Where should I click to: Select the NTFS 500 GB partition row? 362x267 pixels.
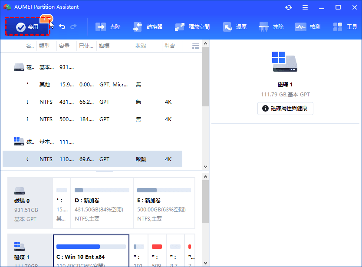click(92, 119)
